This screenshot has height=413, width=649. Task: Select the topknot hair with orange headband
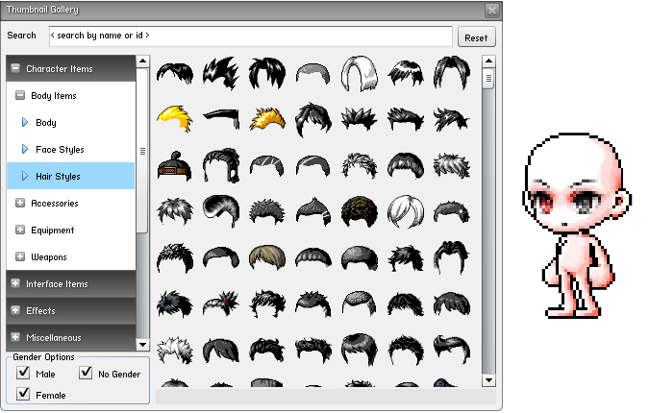pyautogui.click(x=174, y=166)
